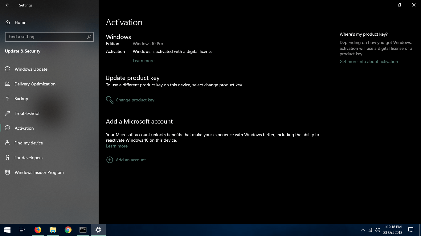This screenshot has height=236, width=421.
Task: Click the Windows Insider cat icon
Action: [8, 172]
